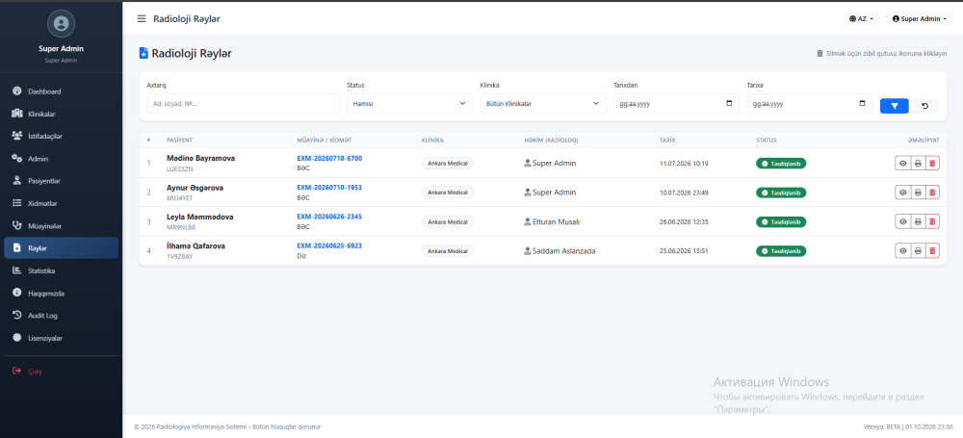Open calendar picker in Tarixdən field

tap(729, 104)
